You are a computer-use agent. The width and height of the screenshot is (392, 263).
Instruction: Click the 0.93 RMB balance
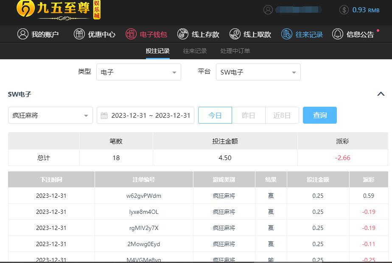(x=366, y=10)
